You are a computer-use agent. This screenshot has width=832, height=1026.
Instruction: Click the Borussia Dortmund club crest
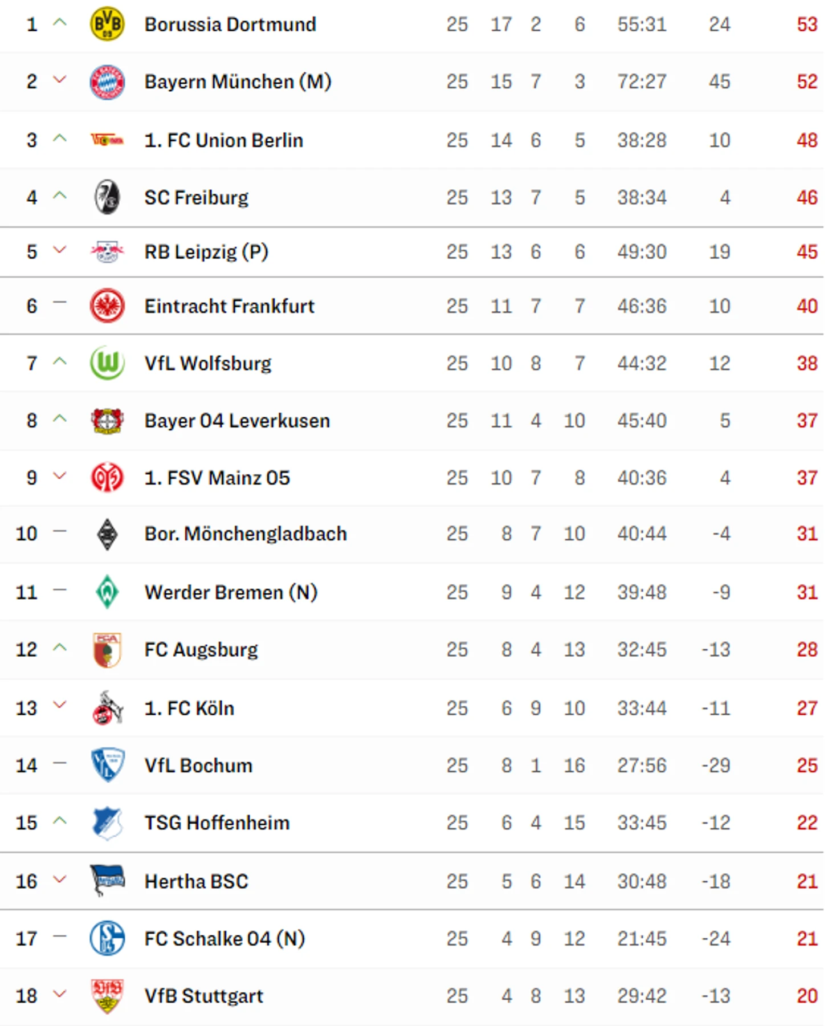(107, 24)
